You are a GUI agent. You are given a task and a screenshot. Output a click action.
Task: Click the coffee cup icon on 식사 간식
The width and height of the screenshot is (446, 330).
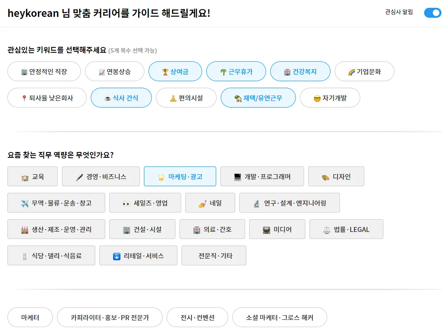pyautogui.click(x=108, y=98)
